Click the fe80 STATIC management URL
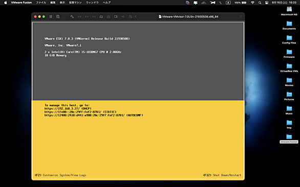300x187 pixels. [80, 112]
